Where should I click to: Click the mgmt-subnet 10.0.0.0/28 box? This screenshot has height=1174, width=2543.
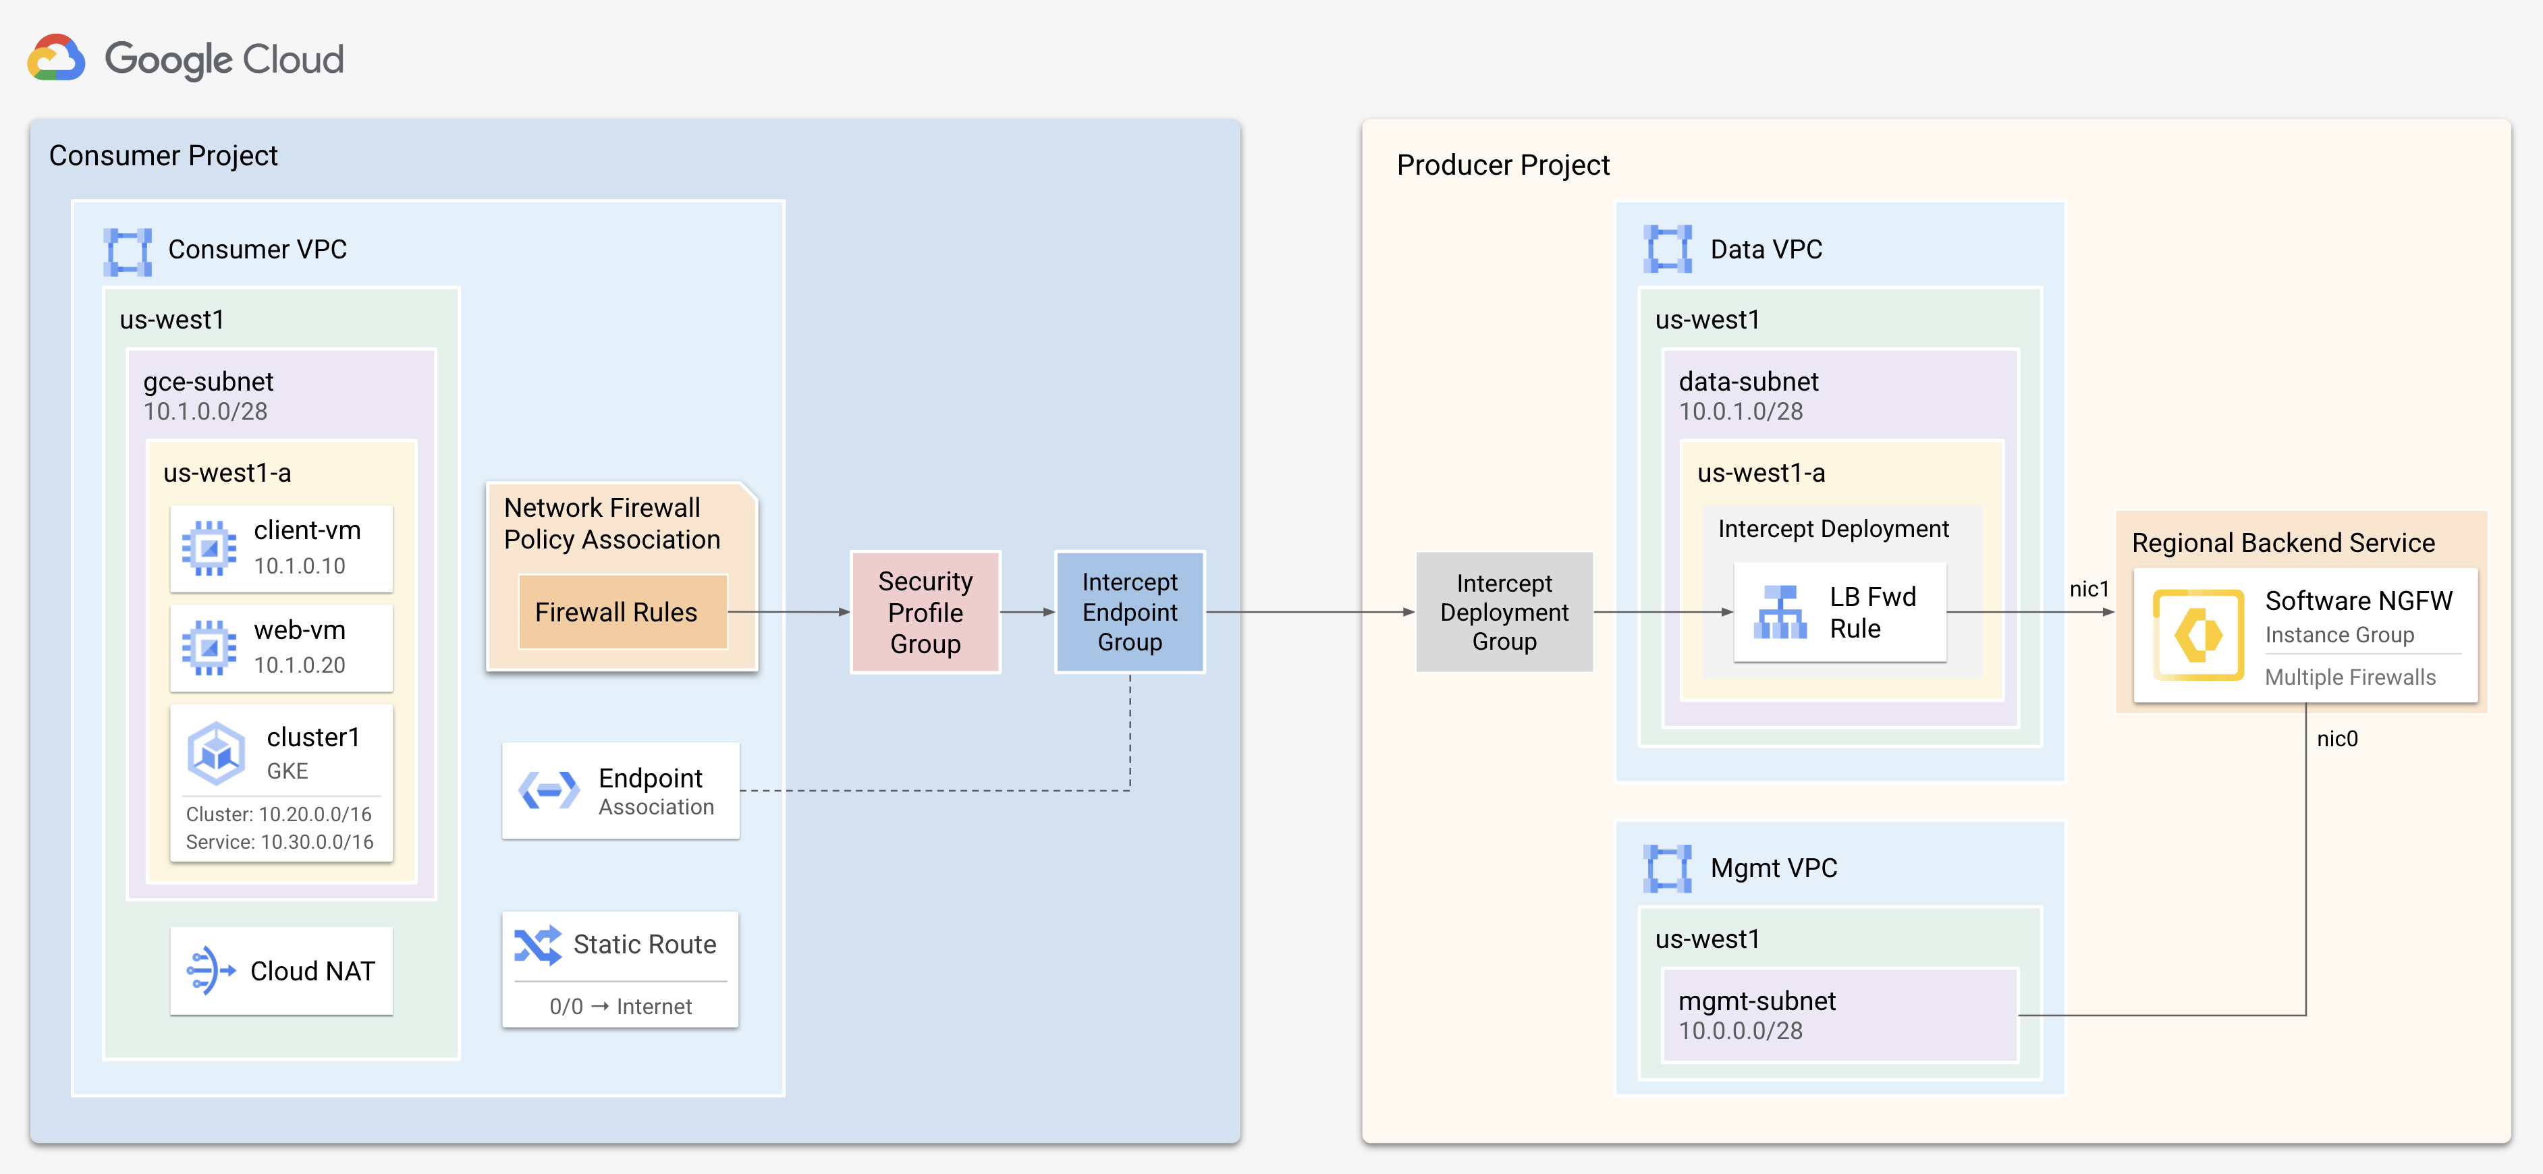[x=1839, y=1015]
